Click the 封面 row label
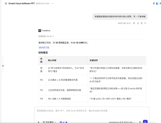 [41, 70]
